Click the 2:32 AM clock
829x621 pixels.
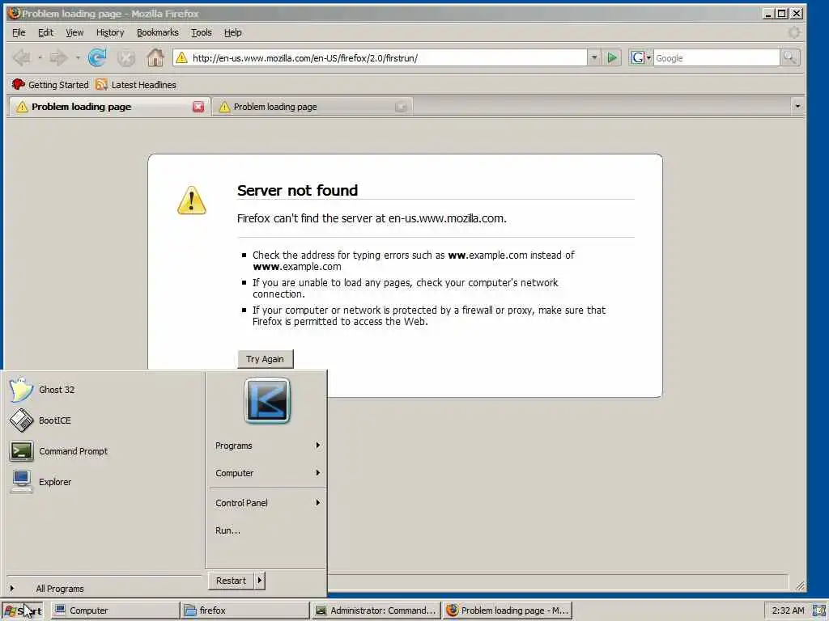(x=788, y=610)
